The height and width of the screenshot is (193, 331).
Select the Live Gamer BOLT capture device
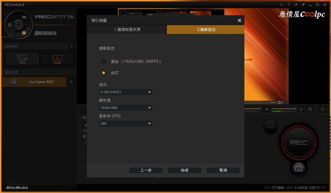point(34,82)
